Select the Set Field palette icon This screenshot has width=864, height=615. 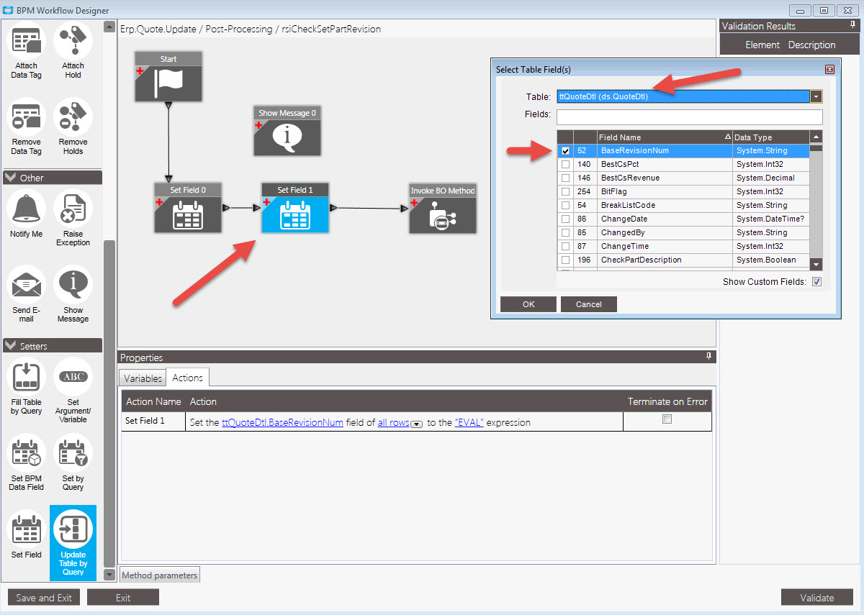point(27,530)
